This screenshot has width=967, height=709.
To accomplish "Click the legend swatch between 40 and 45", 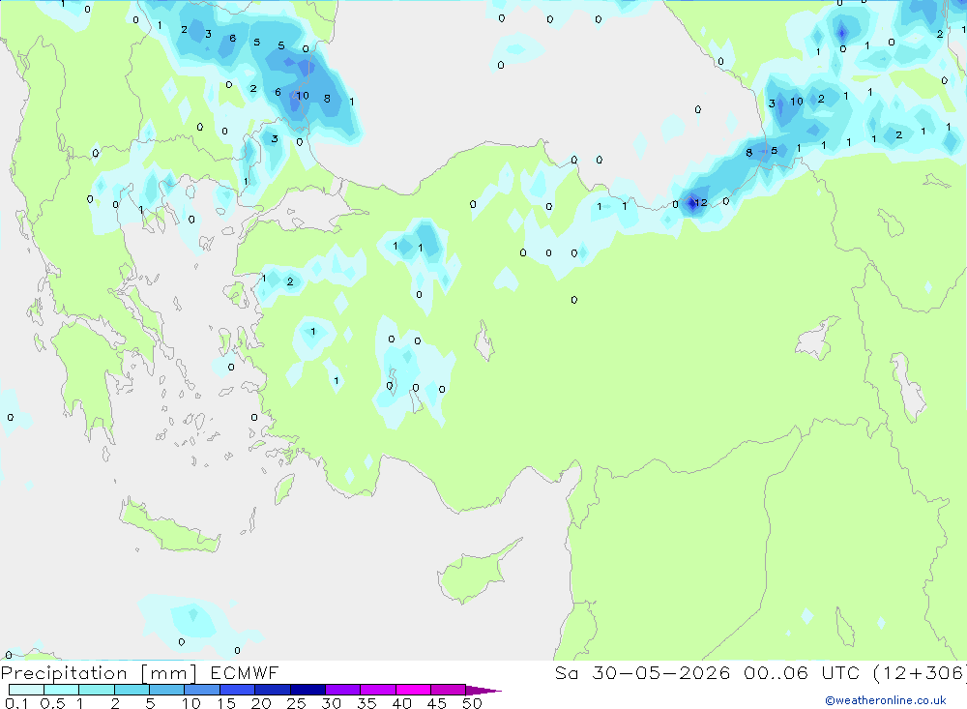I will click(413, 690).
